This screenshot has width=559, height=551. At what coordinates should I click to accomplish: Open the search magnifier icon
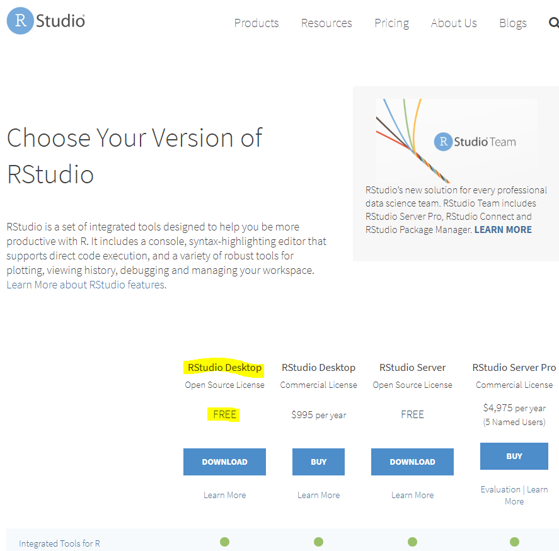pos(554,23)
